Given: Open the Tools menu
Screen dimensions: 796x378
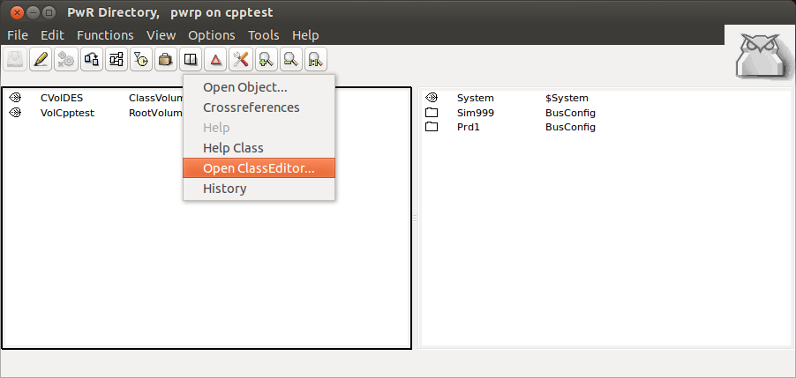Looking at the screenshot, I should tap(264, 35).
